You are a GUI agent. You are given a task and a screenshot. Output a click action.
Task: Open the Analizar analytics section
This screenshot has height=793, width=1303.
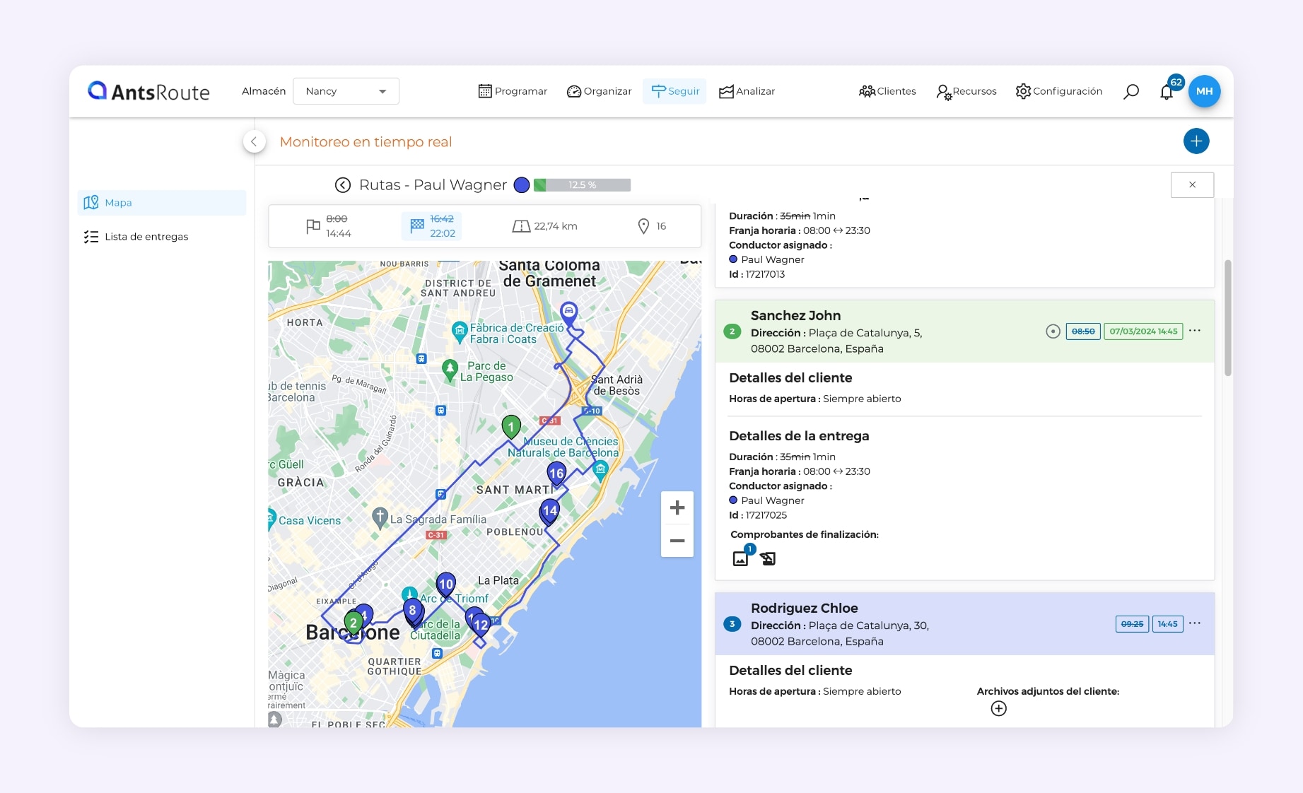747,90
